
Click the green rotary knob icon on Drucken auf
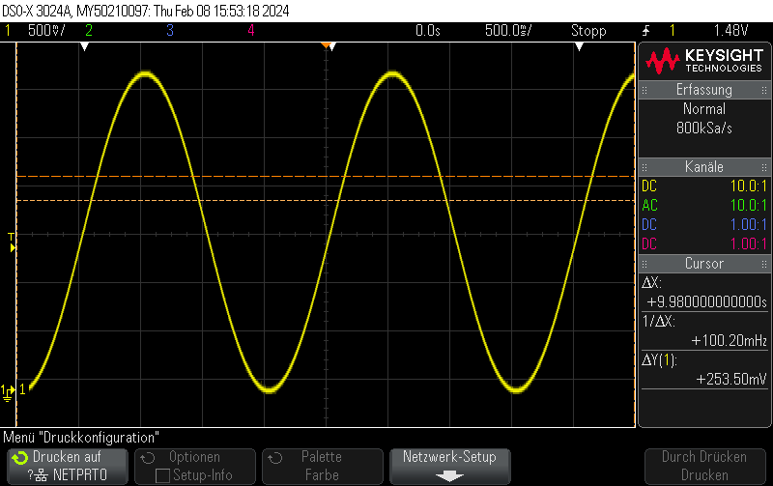point(19,458)
